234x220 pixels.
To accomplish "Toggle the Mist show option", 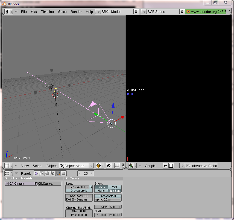I will click(115, 187).
